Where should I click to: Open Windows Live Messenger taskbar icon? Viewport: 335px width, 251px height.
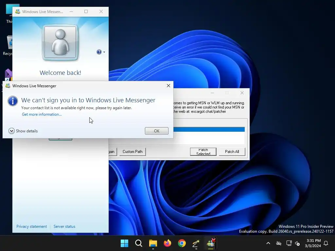pos(211,243)
